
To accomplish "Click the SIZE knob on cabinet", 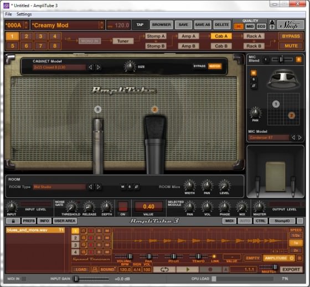I will point(130,67).
